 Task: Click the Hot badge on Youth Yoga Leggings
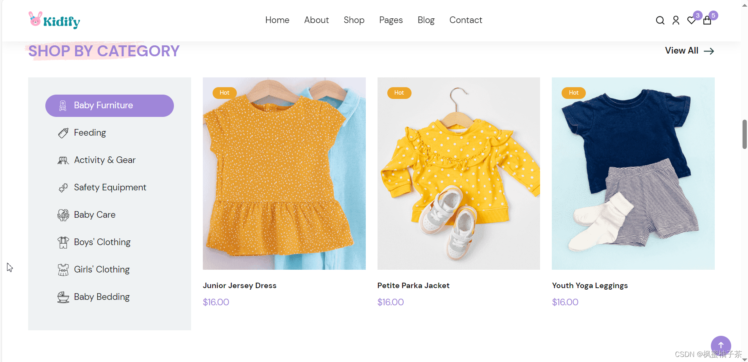point(574,93)
